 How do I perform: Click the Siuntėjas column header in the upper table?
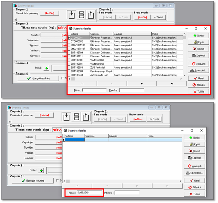tap(101, 34)
